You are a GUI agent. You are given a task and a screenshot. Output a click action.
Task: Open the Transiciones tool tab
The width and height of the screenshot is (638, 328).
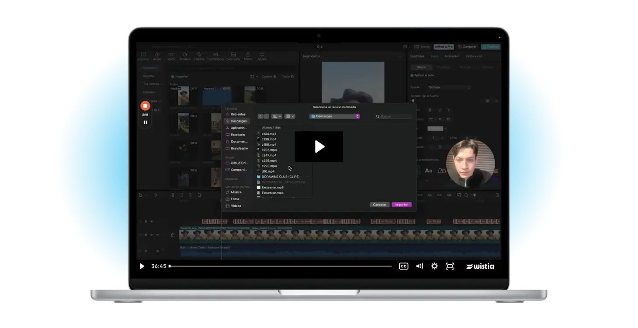pyautogui.click(x=215, y=56)
